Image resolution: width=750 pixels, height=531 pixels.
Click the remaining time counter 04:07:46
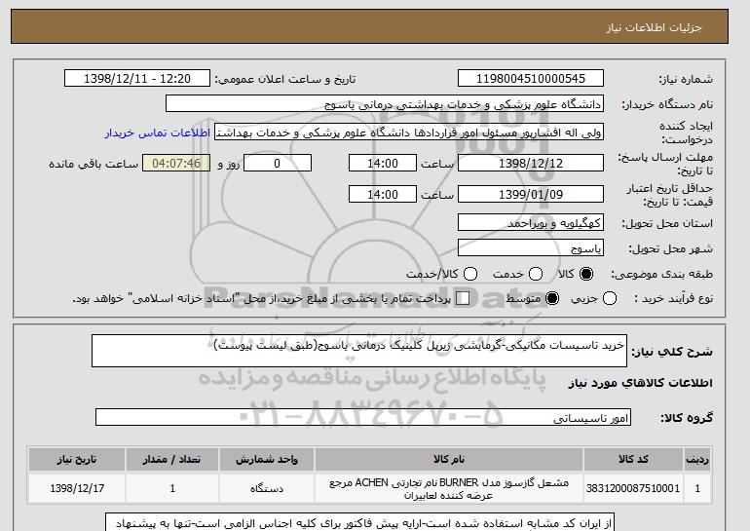pyautogui.click(x=176, y=163)
